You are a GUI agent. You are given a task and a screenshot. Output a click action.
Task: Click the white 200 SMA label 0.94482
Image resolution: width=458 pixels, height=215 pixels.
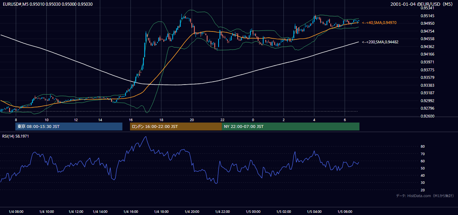[x=380, y=42]
